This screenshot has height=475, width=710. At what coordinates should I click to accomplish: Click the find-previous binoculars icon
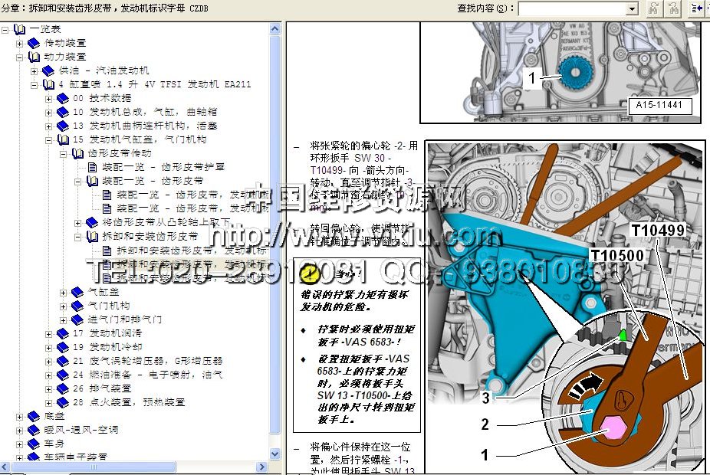point(672,8)
